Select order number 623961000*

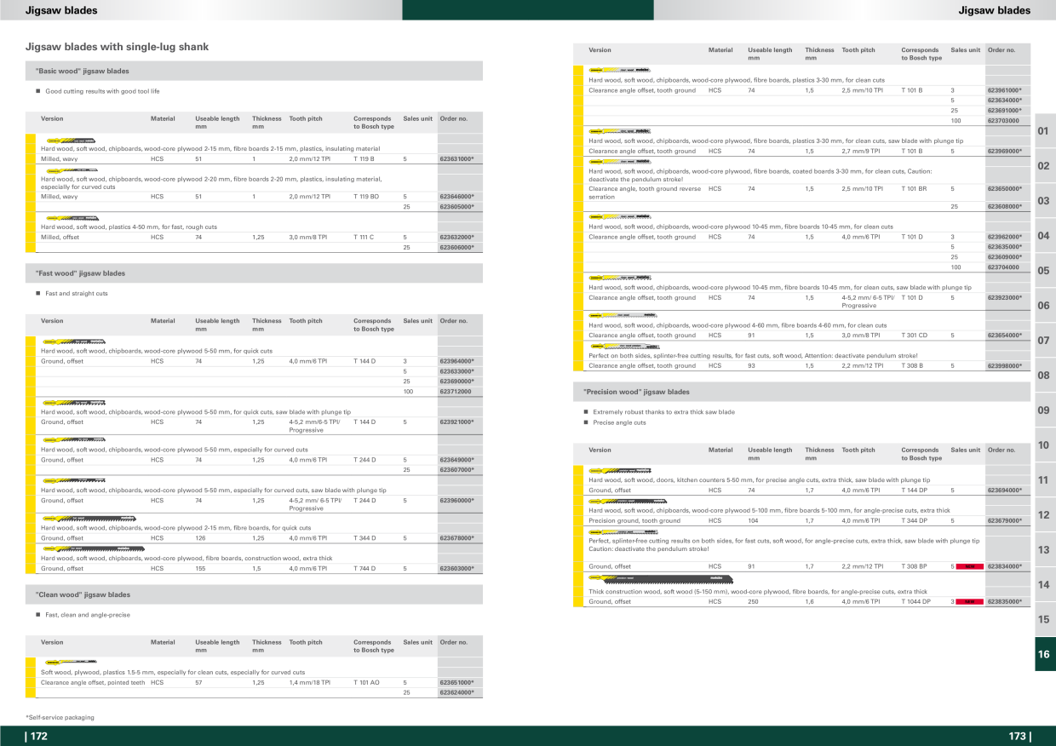(x=1004, y=90)
